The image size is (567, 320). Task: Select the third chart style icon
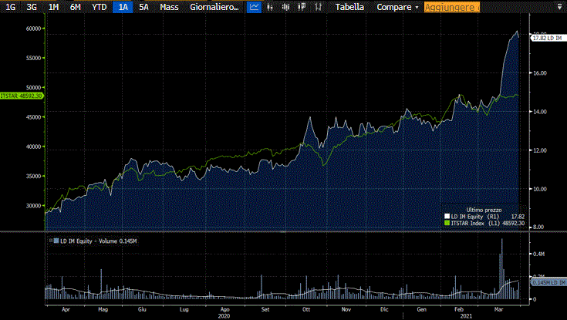click(286, 7)
